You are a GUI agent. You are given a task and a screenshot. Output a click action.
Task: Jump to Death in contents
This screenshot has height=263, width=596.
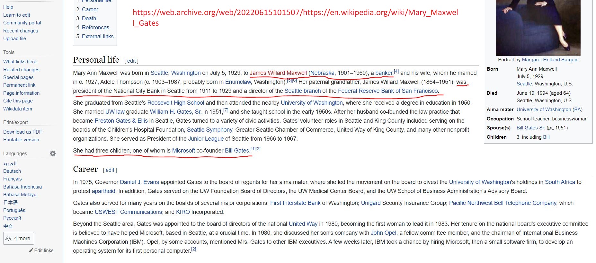(x=89, y=19)
